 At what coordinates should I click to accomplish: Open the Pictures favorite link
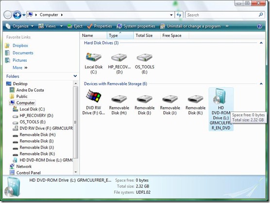(19, 60)
